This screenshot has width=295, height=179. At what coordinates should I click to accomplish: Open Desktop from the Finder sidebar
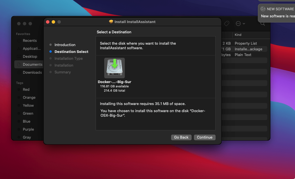(x=30, y=56)
